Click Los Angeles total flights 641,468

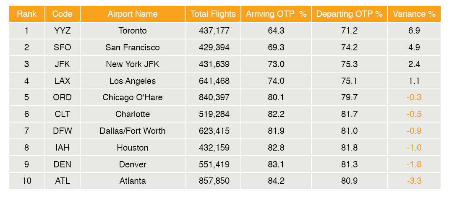[214, 81]
